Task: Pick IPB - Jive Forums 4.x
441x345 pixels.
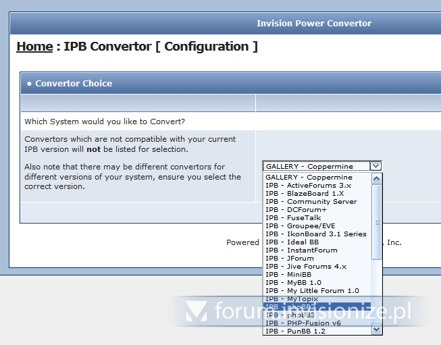Action: pyautogui.click(x=305, y=267)
